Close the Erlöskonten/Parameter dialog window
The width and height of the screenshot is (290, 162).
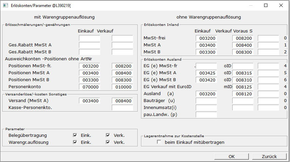pos(281,5)
